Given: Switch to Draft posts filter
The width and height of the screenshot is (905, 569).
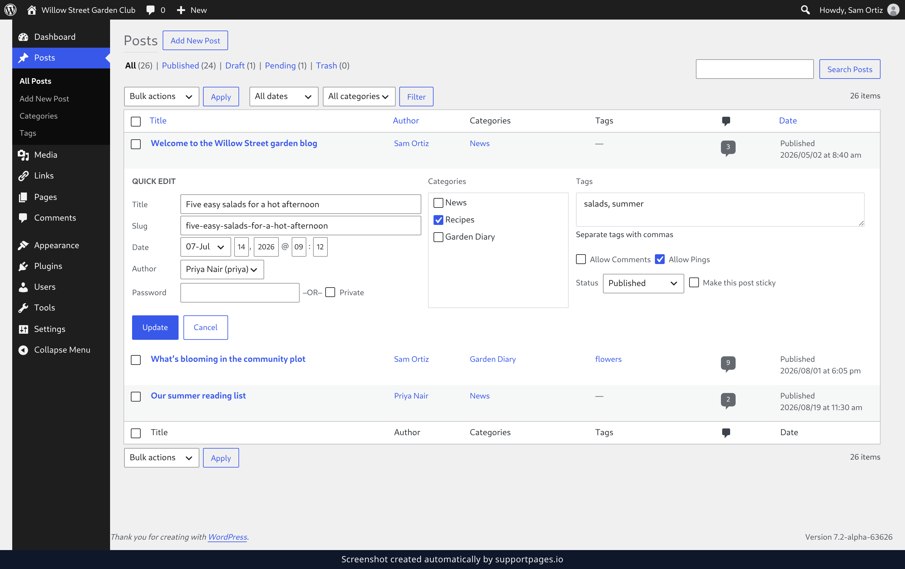Looking at the screenshot, I should click(x=235, y=65).
